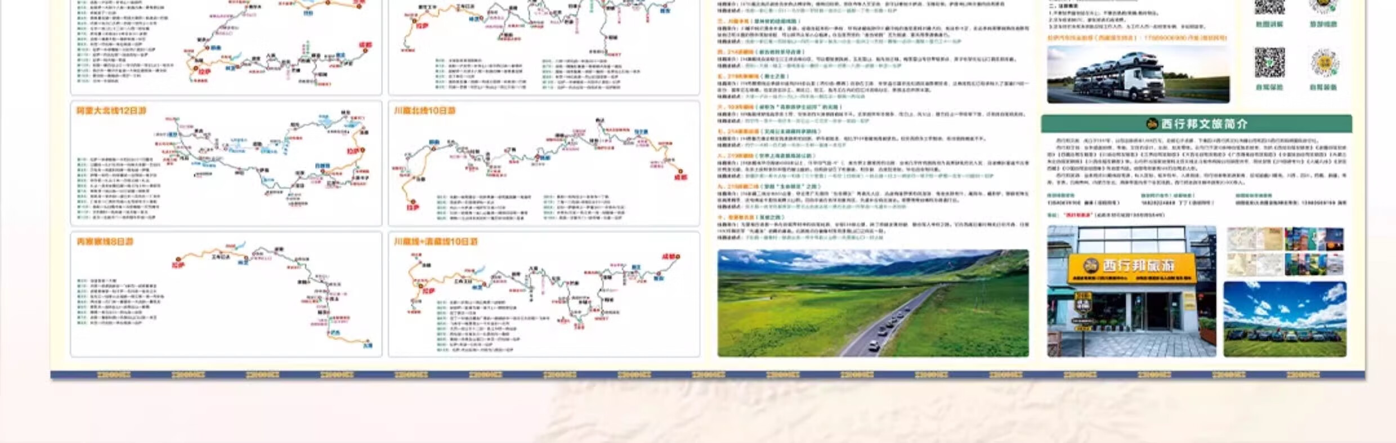
Task: Click the 川藏北线10日游 route title
Action: 425,111
